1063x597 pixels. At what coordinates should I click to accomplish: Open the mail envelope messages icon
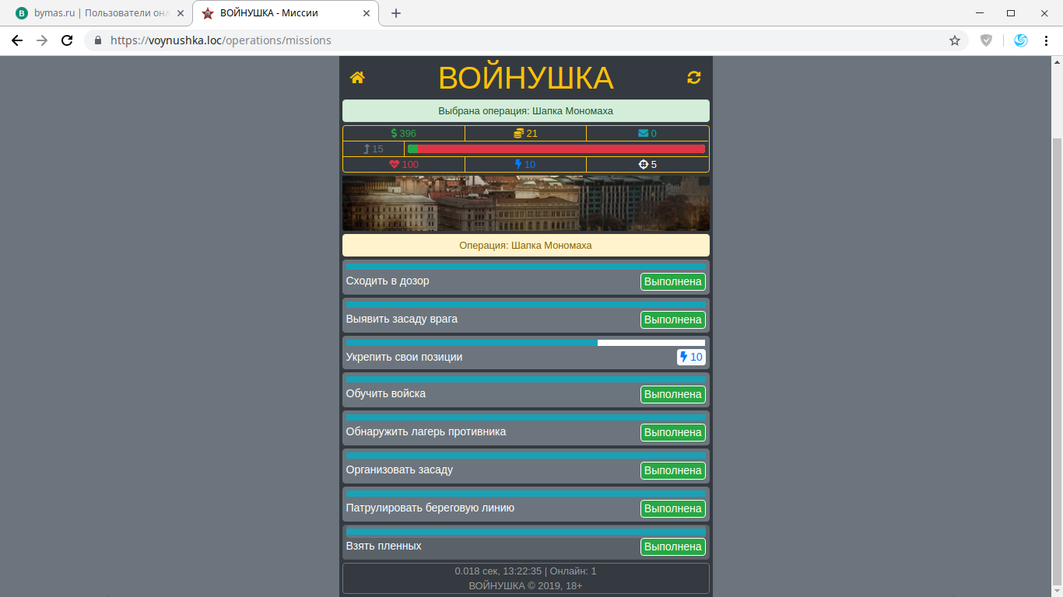tap(647, 133)
